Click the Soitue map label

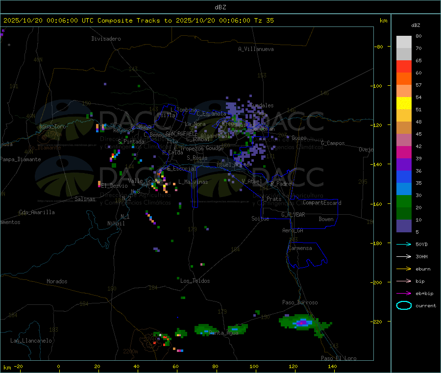click(x=260, y=219)
